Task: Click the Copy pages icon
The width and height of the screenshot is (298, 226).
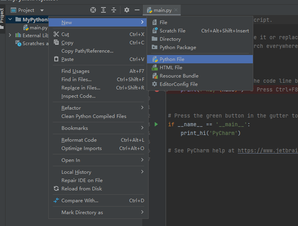Action: click(x=56, y=42)
